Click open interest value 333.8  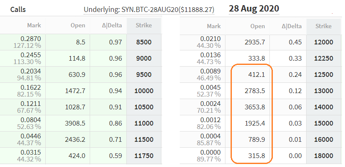[x=257, y=59]
